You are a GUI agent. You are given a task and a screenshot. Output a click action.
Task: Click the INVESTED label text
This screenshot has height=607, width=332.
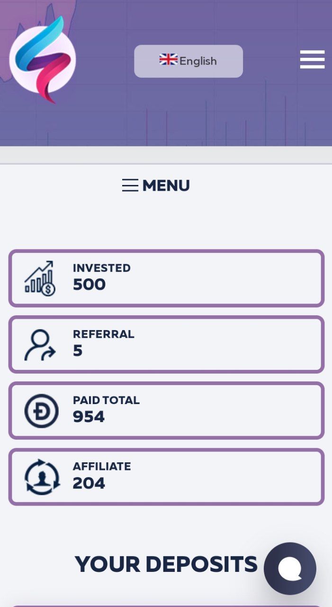click(102, 268)
